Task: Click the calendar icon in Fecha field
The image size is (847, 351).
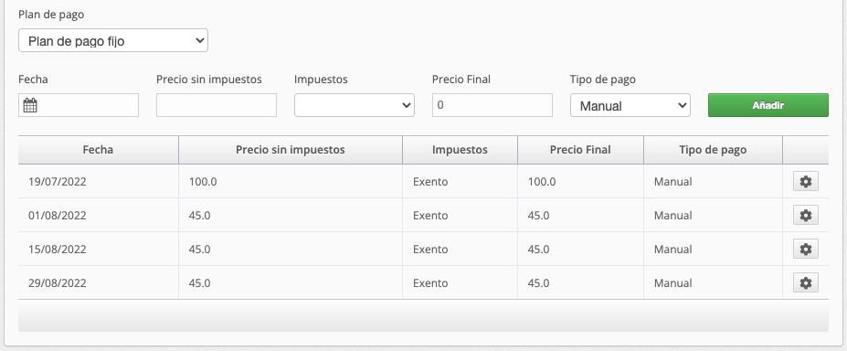Action: pos(30,105)
